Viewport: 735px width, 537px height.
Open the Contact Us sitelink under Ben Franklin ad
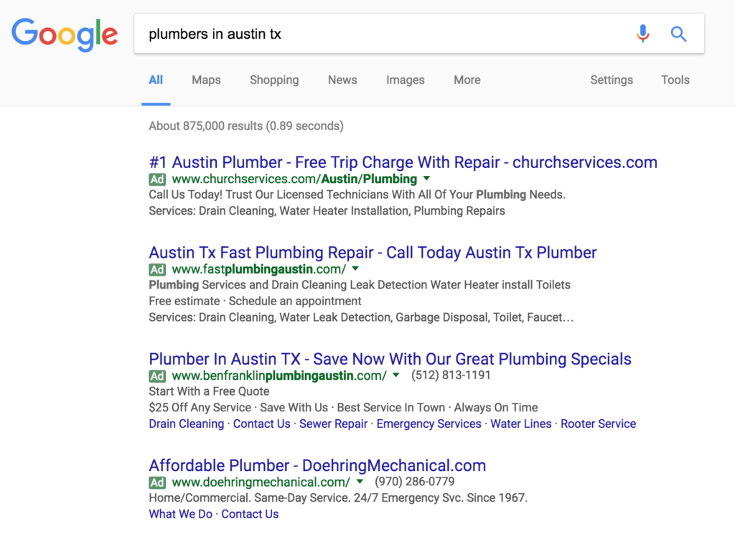(x=261, y=424)
